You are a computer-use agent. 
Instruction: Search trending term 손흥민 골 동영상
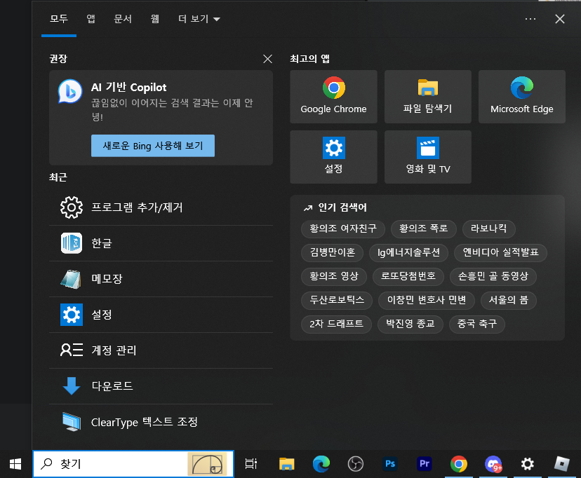[x=493, y=276]
